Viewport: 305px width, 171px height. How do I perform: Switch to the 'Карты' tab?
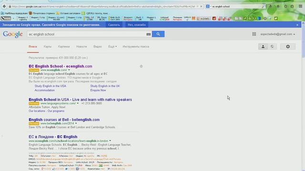click(48, 47)
